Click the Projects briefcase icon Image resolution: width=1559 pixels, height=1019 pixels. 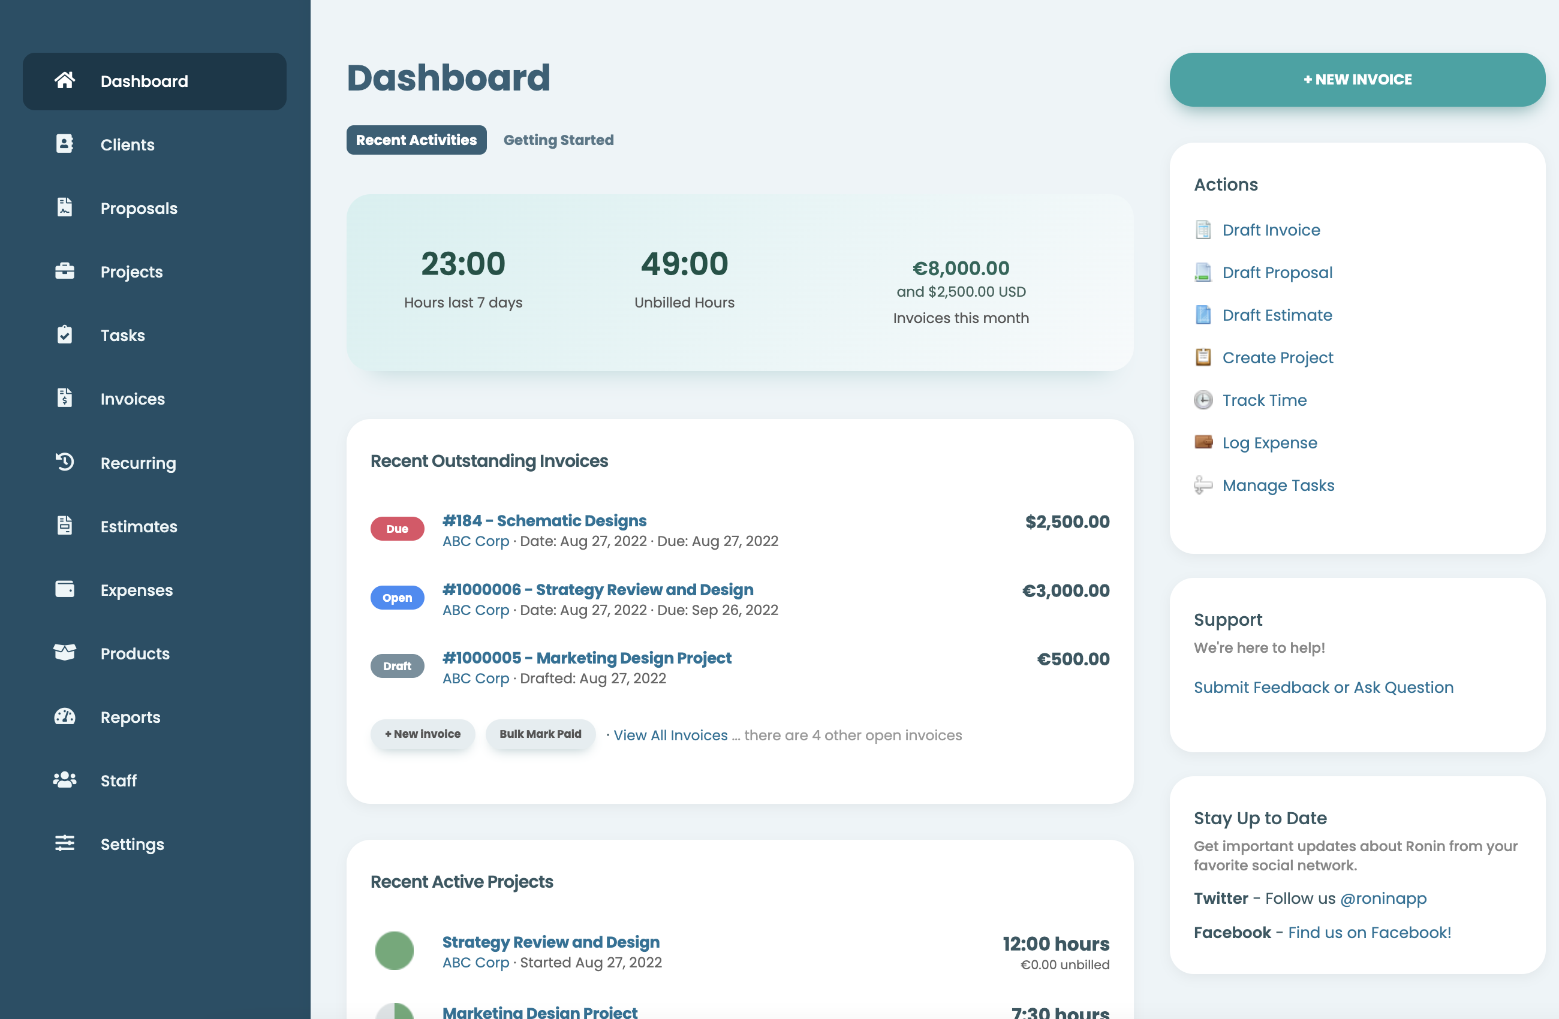64,271
